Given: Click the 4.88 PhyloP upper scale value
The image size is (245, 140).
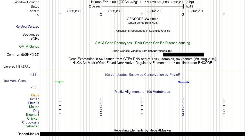Looking at the screenshot, I should (x=33, y=75).
